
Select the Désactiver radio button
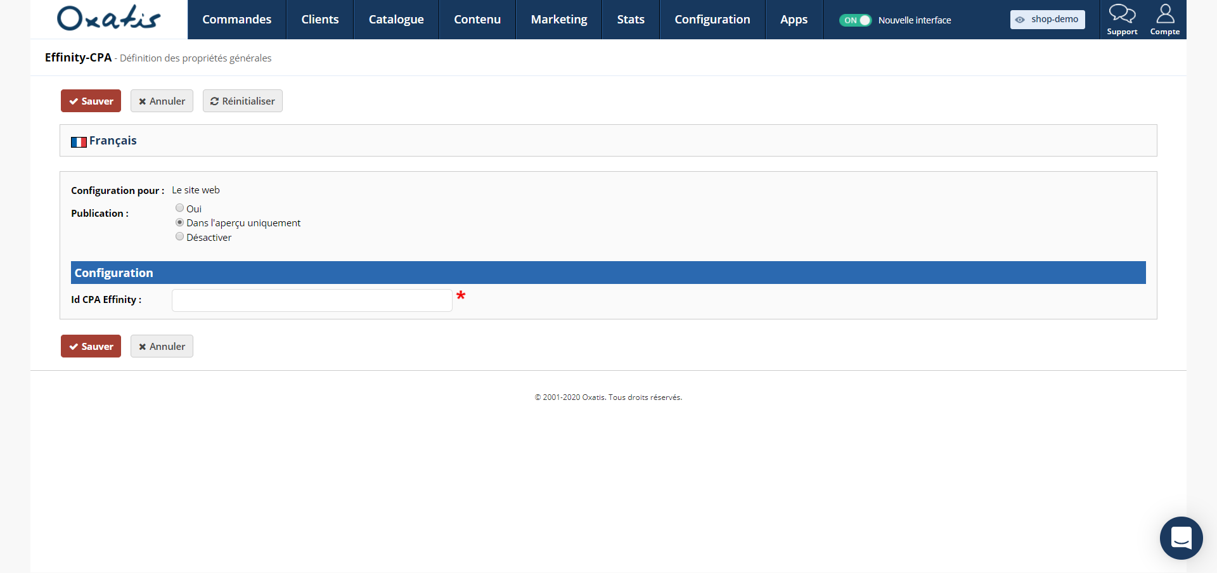tap(179, 236)
